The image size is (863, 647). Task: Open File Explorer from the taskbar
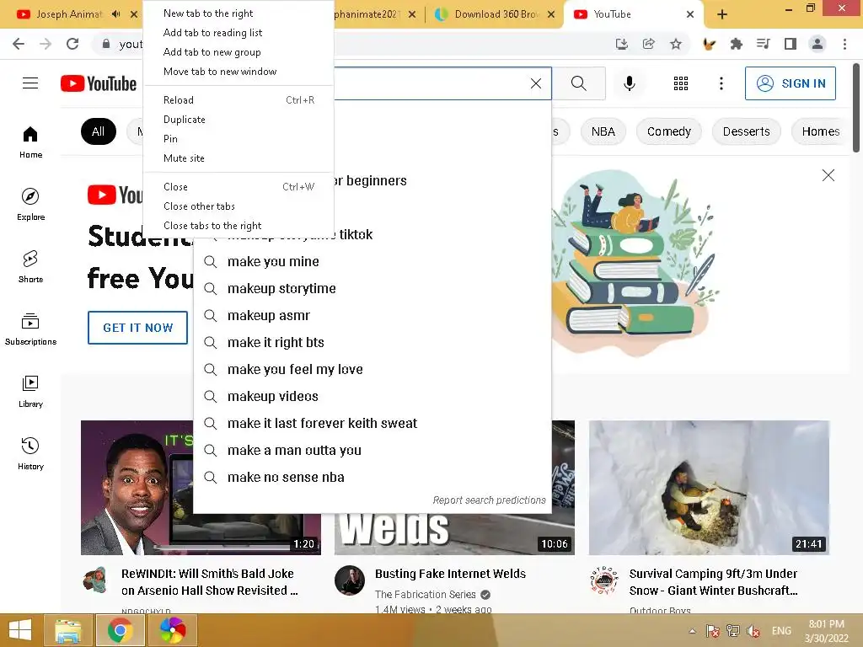[67, 630]
